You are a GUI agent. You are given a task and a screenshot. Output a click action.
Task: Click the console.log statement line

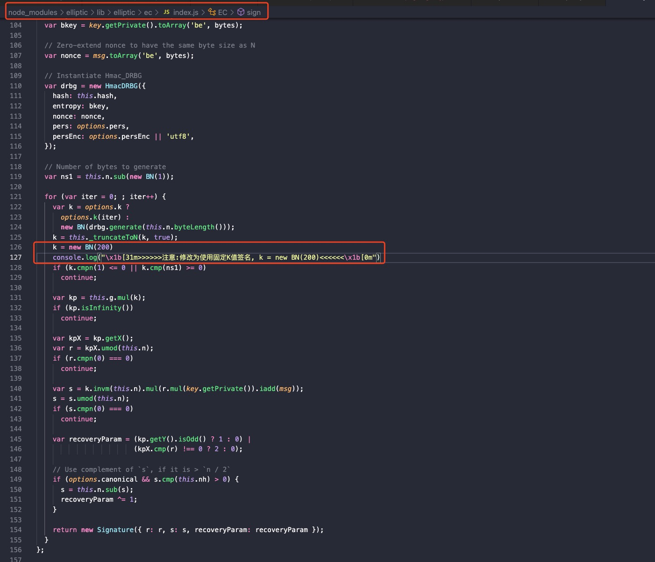(x=216, y=257)
